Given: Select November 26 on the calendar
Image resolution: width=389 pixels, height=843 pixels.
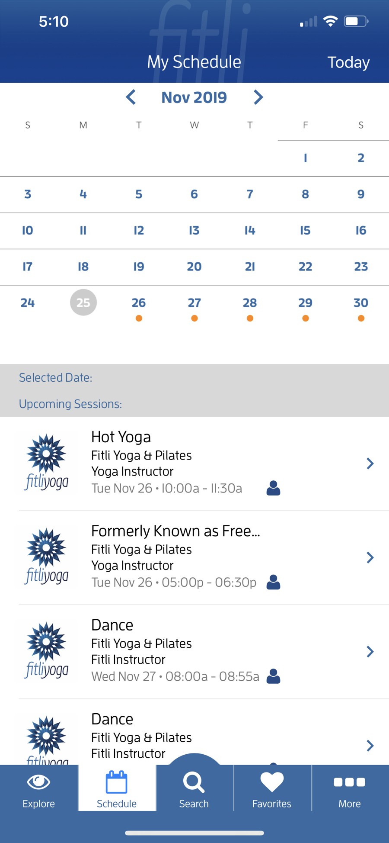Looking at the screenshot, I should pos(139,303).
